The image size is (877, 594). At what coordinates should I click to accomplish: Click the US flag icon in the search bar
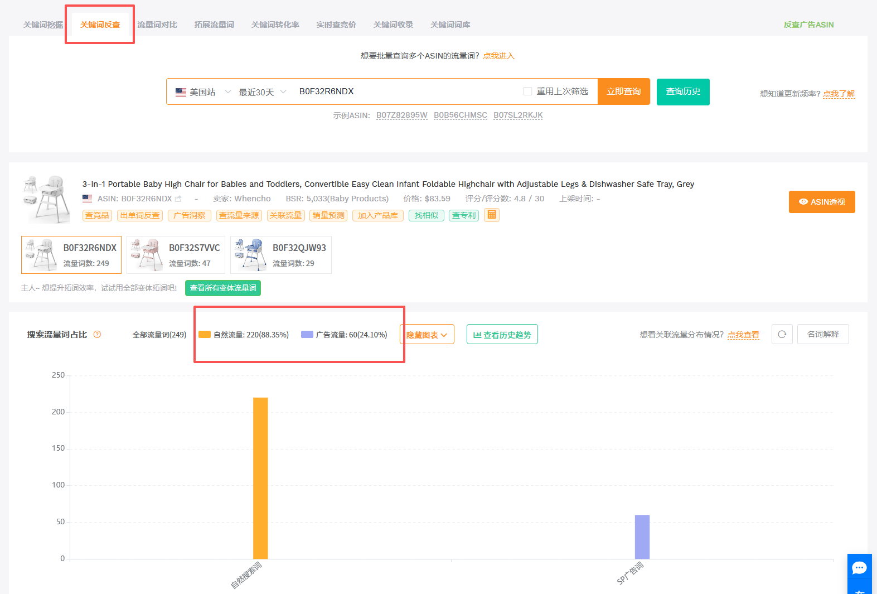(181, 92)
